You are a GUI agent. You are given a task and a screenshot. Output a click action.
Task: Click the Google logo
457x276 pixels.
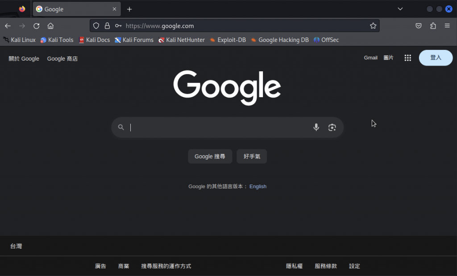227,87
